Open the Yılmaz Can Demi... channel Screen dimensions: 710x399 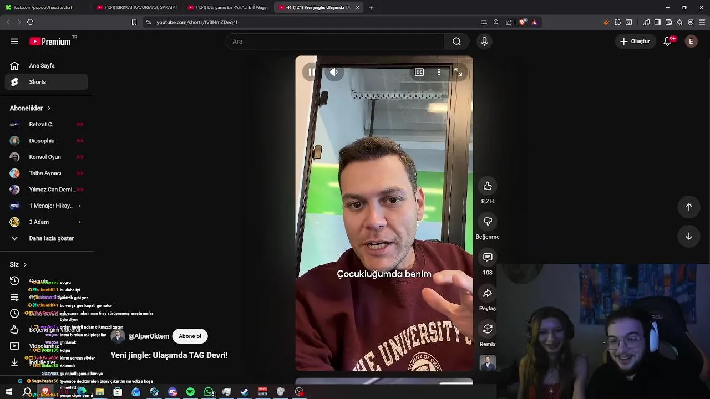pyautogui.click(x=47, y=190)
